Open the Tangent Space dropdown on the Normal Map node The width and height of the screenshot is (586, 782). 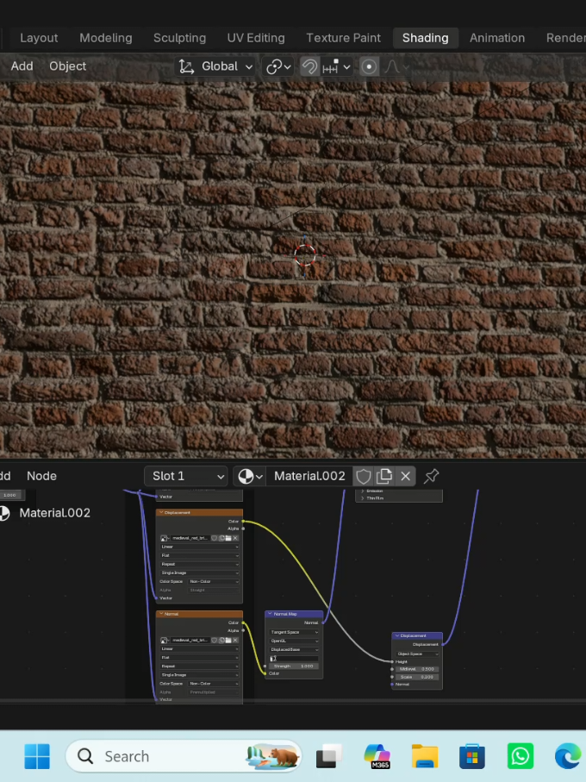(294, 632)
